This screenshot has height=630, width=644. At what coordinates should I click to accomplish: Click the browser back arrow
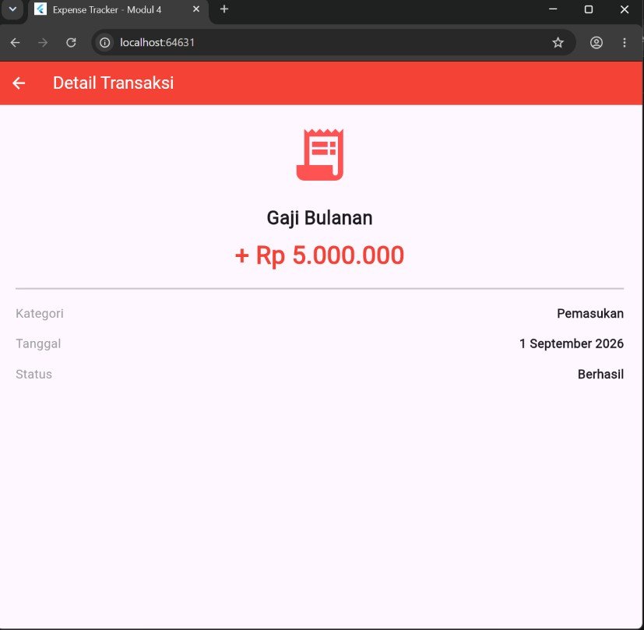point(16,43)
